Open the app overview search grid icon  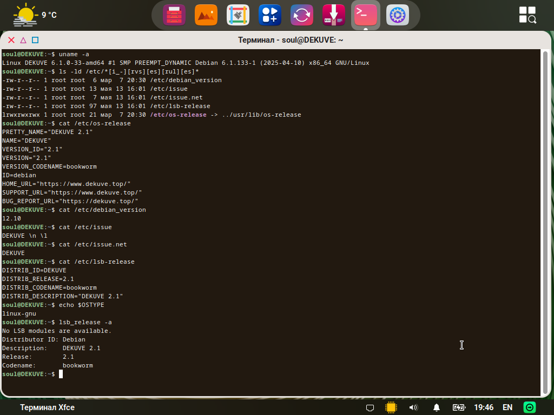527,15
